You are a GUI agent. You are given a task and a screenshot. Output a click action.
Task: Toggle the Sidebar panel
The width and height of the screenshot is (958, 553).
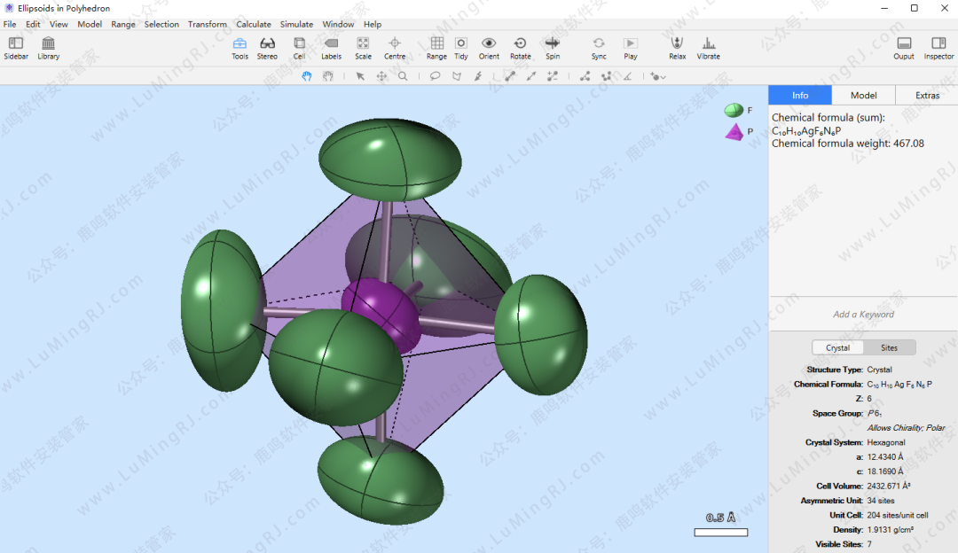(x=16, y=48)
